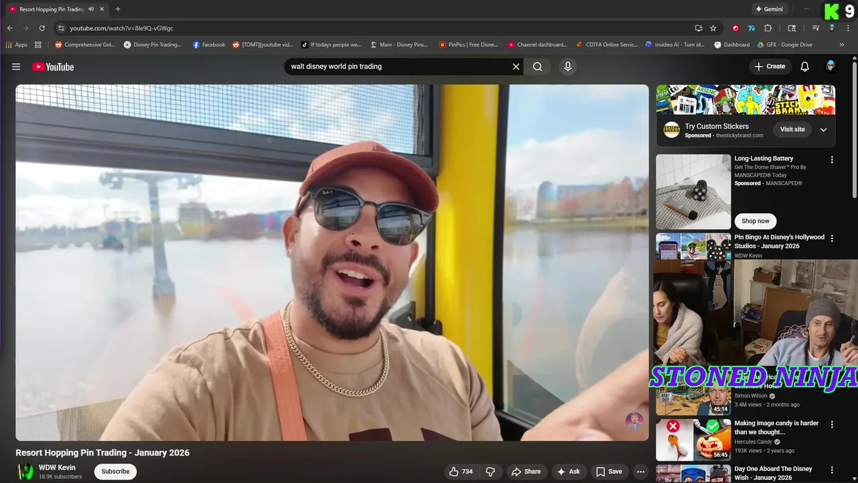The width and height of the screenshot is (858, 483).
Task: Click the browser address bar URL
Action: 121,28
